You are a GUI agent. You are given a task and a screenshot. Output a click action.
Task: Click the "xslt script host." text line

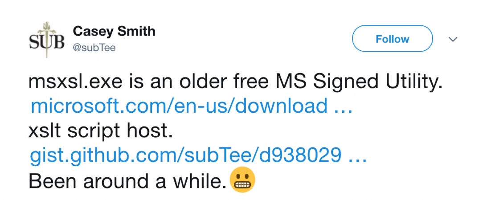pos(100,131)
